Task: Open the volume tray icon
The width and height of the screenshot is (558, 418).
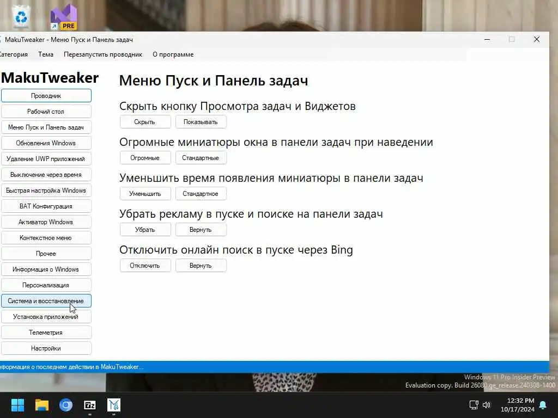Action: click(x=487, y=405)
